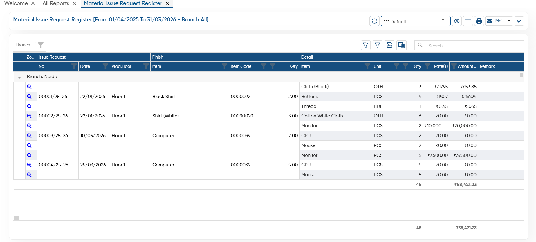Print the report using printer icon
536x242 pixels.
click(x=479, y=21)
